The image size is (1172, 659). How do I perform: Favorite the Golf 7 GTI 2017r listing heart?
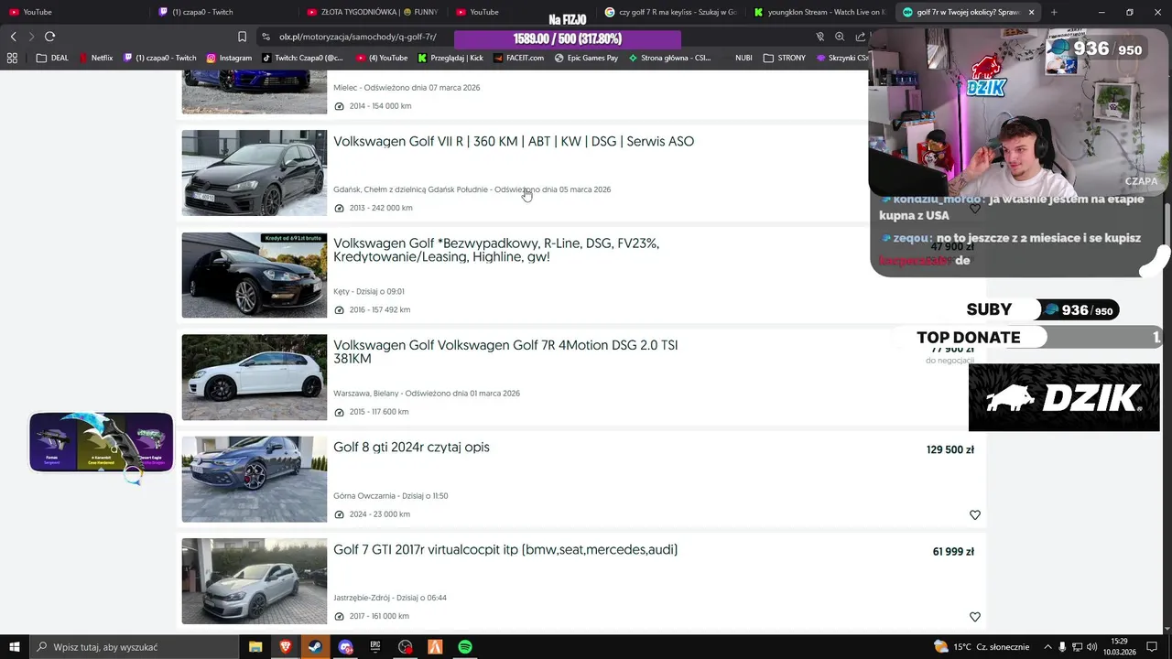[x=974, y=617]
